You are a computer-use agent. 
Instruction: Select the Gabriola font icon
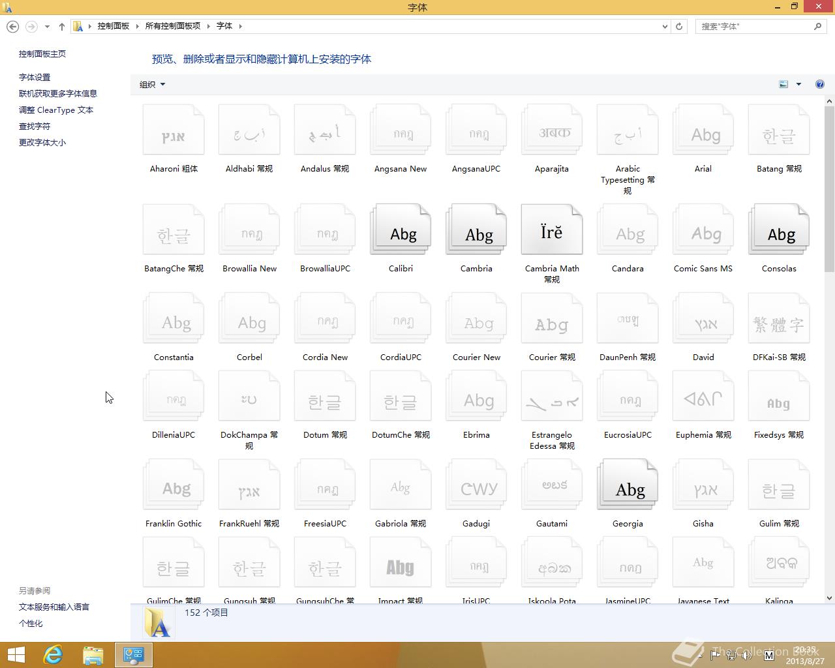click(401, 485)
